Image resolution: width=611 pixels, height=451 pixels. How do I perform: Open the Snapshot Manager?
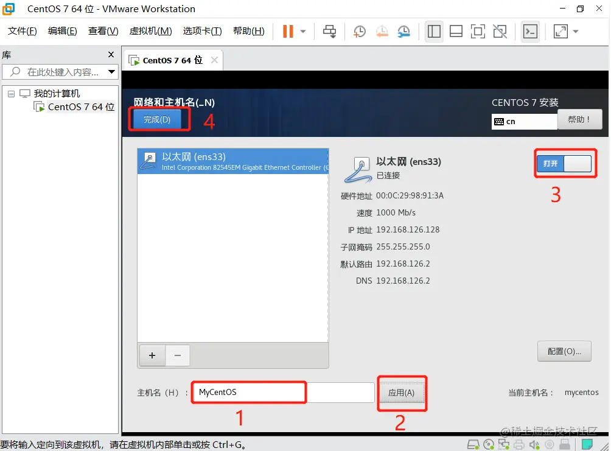pos(403,31)
